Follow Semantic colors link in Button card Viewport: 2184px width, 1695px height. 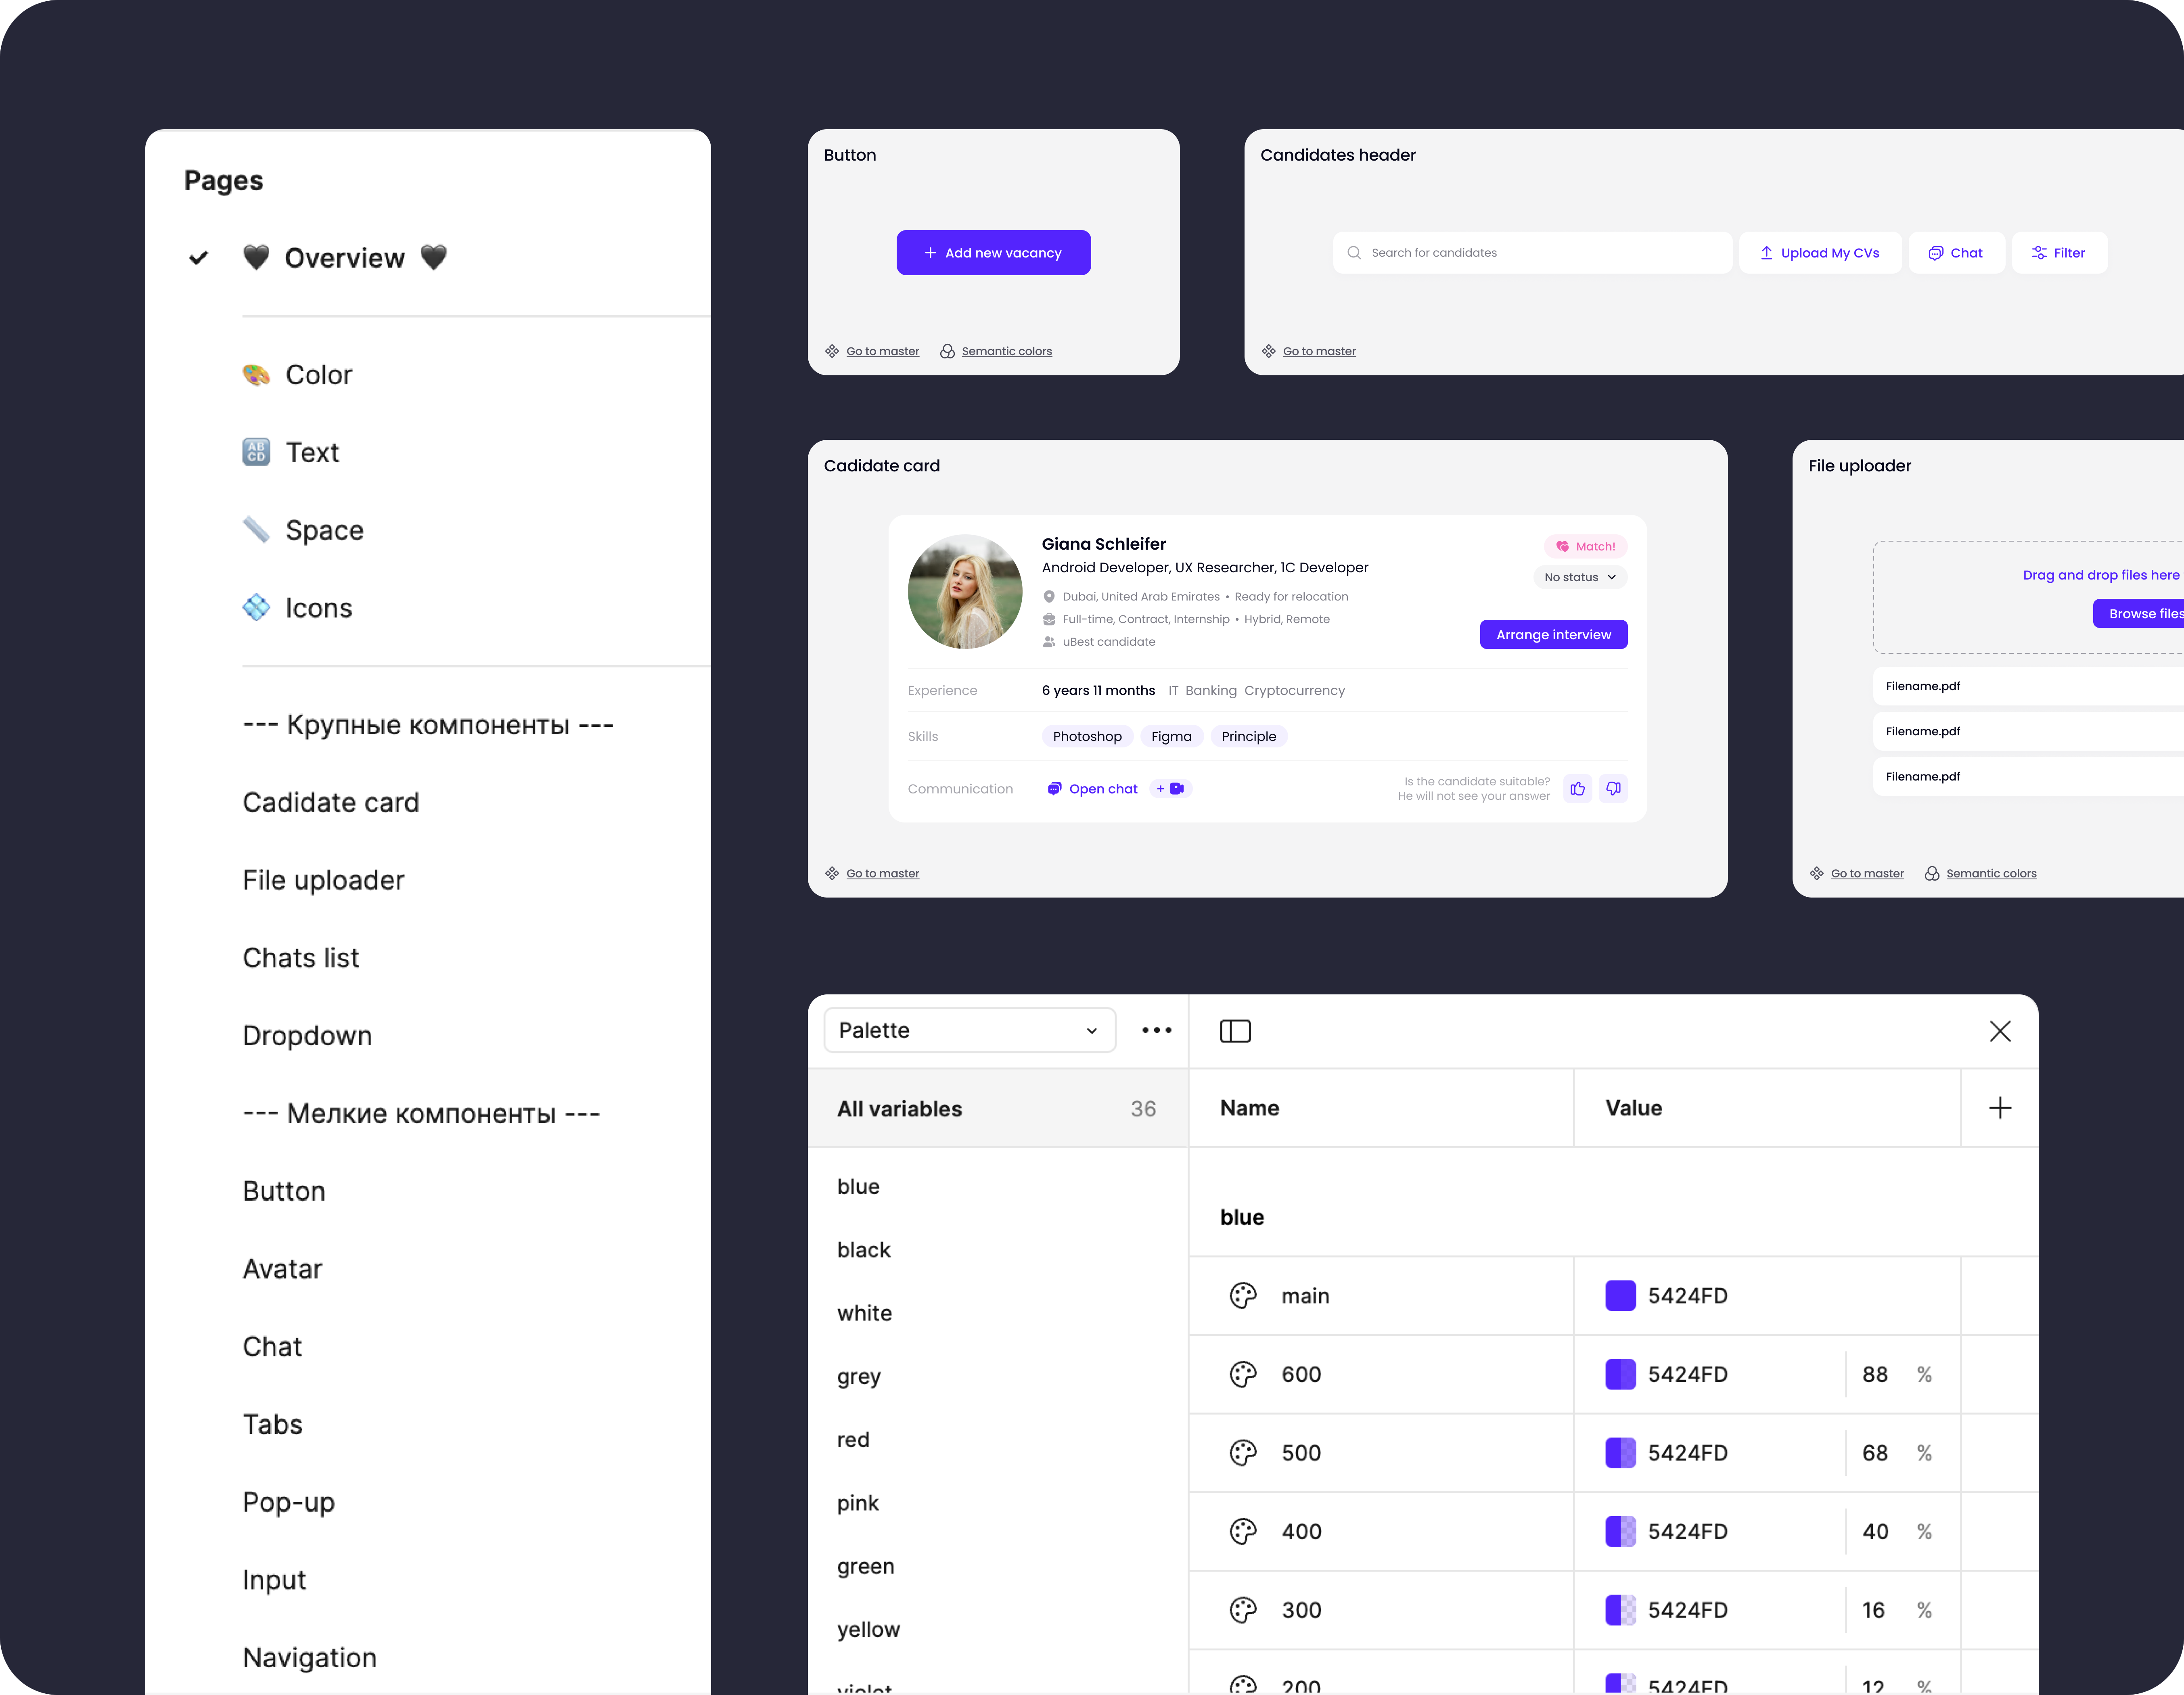click(1007, 351)
